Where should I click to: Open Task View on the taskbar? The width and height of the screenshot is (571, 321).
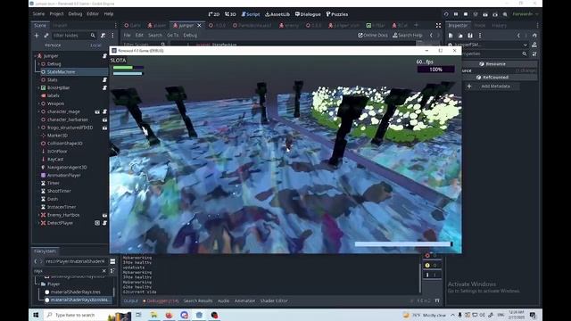click(139, 315)
